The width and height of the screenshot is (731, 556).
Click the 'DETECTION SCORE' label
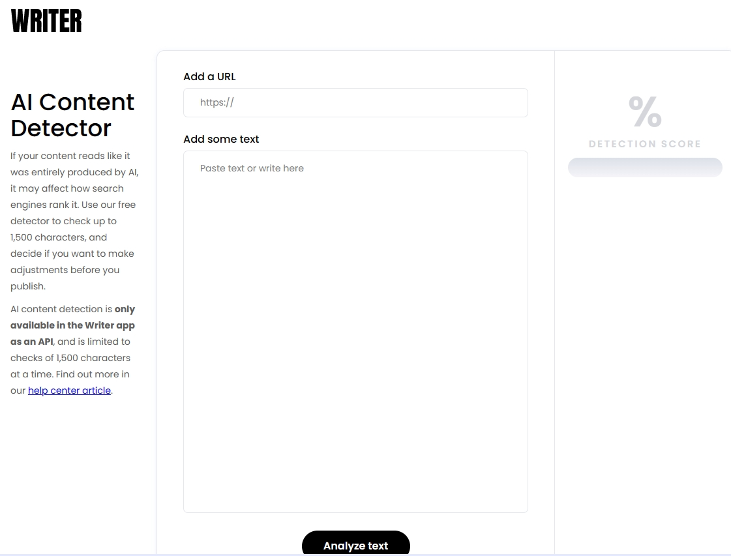pos(645,144)
